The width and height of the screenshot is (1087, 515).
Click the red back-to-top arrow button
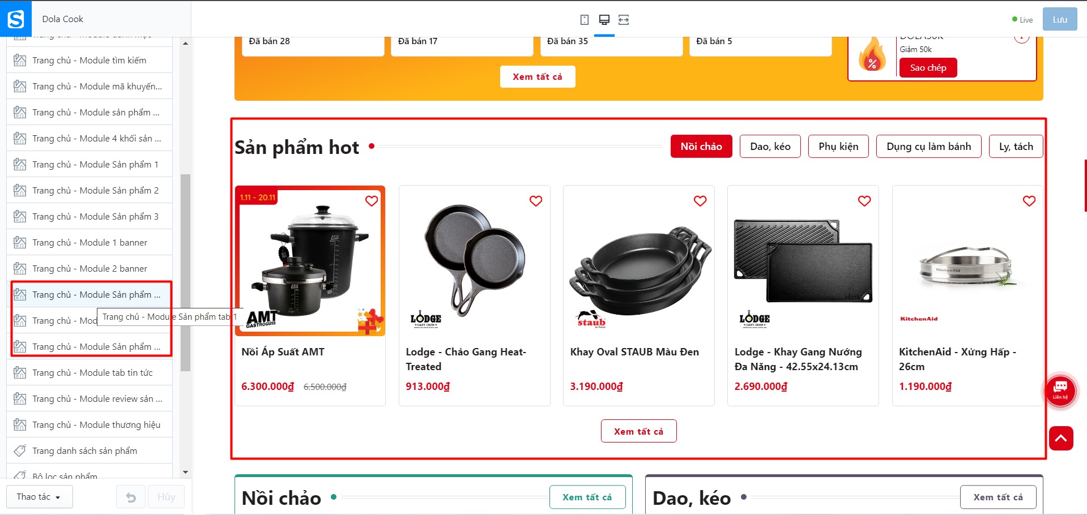point(1061,438)
